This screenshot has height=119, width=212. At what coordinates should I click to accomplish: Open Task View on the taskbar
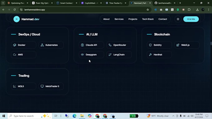[56, 116]
